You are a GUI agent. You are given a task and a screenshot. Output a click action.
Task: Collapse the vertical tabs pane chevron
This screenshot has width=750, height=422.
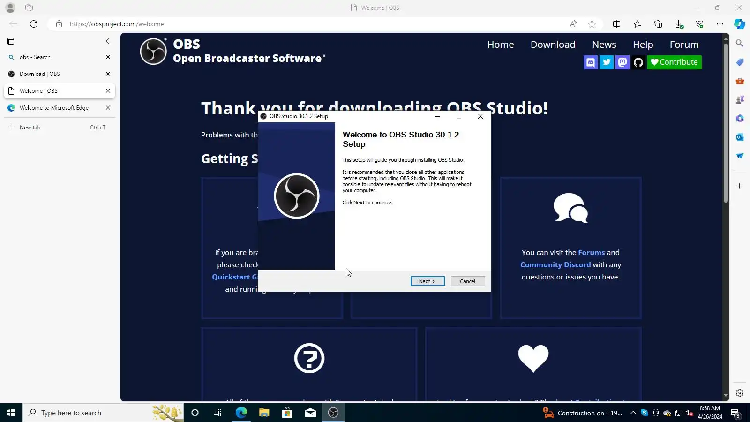tap(107, 41)
